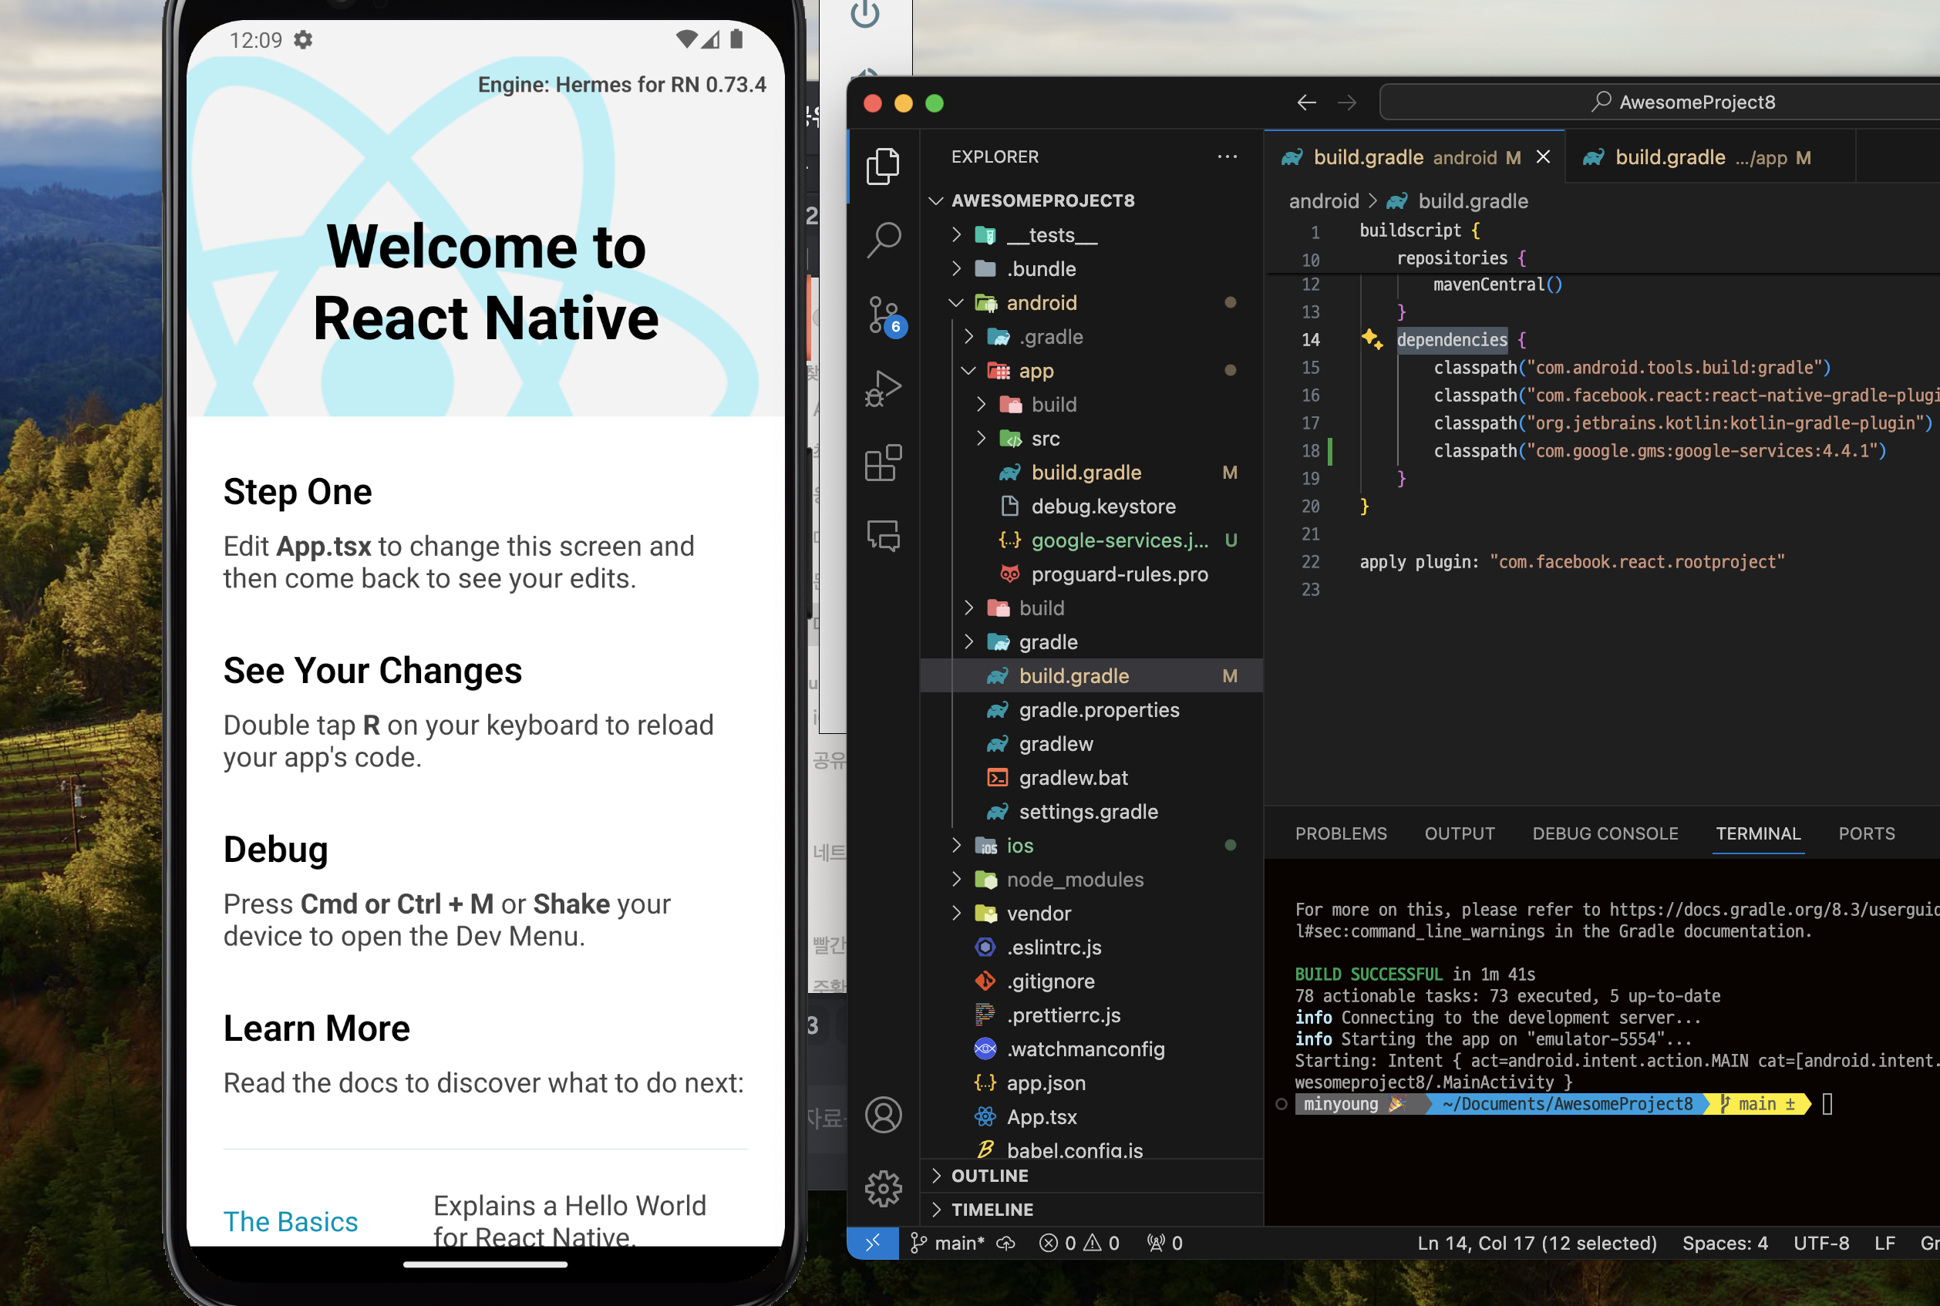The height and width of the screenshot is (1306, 1940).
Task: Open the chat icon in activity bar
Action: 883,536
